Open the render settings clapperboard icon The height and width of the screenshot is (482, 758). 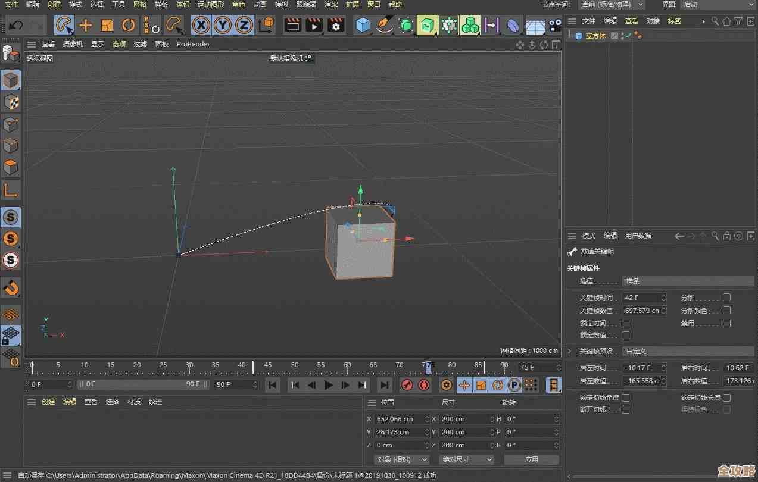pyautogui.click(x=336, y=25)
